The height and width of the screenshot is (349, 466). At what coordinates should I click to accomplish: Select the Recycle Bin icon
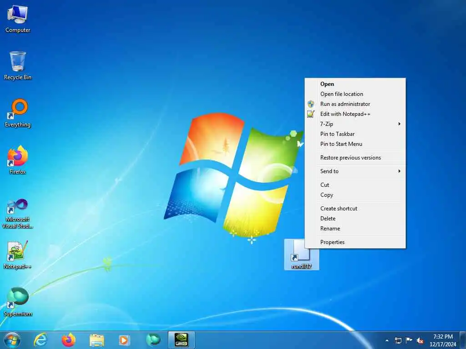pyautogui.click(x=18, y=65)
